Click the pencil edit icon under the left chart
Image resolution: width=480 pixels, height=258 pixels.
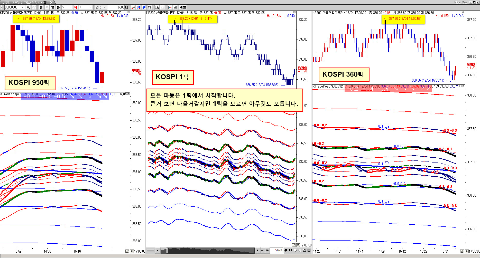pos(127,251)
